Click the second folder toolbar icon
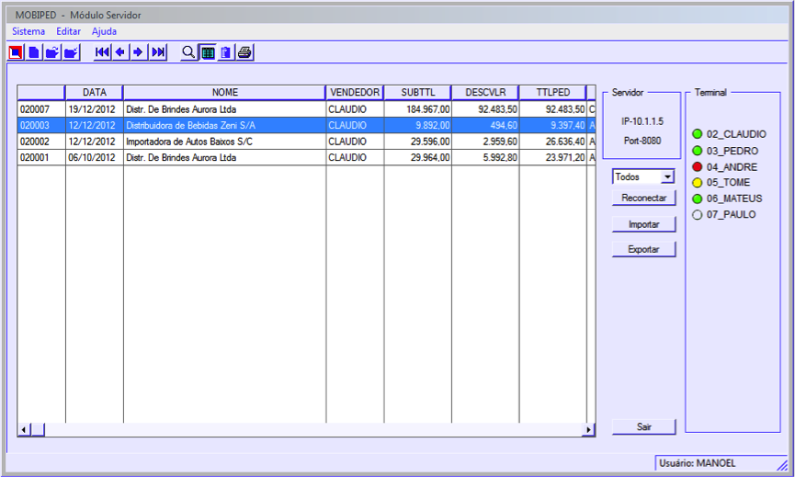 pyautogui.click(x=71, y=52)
